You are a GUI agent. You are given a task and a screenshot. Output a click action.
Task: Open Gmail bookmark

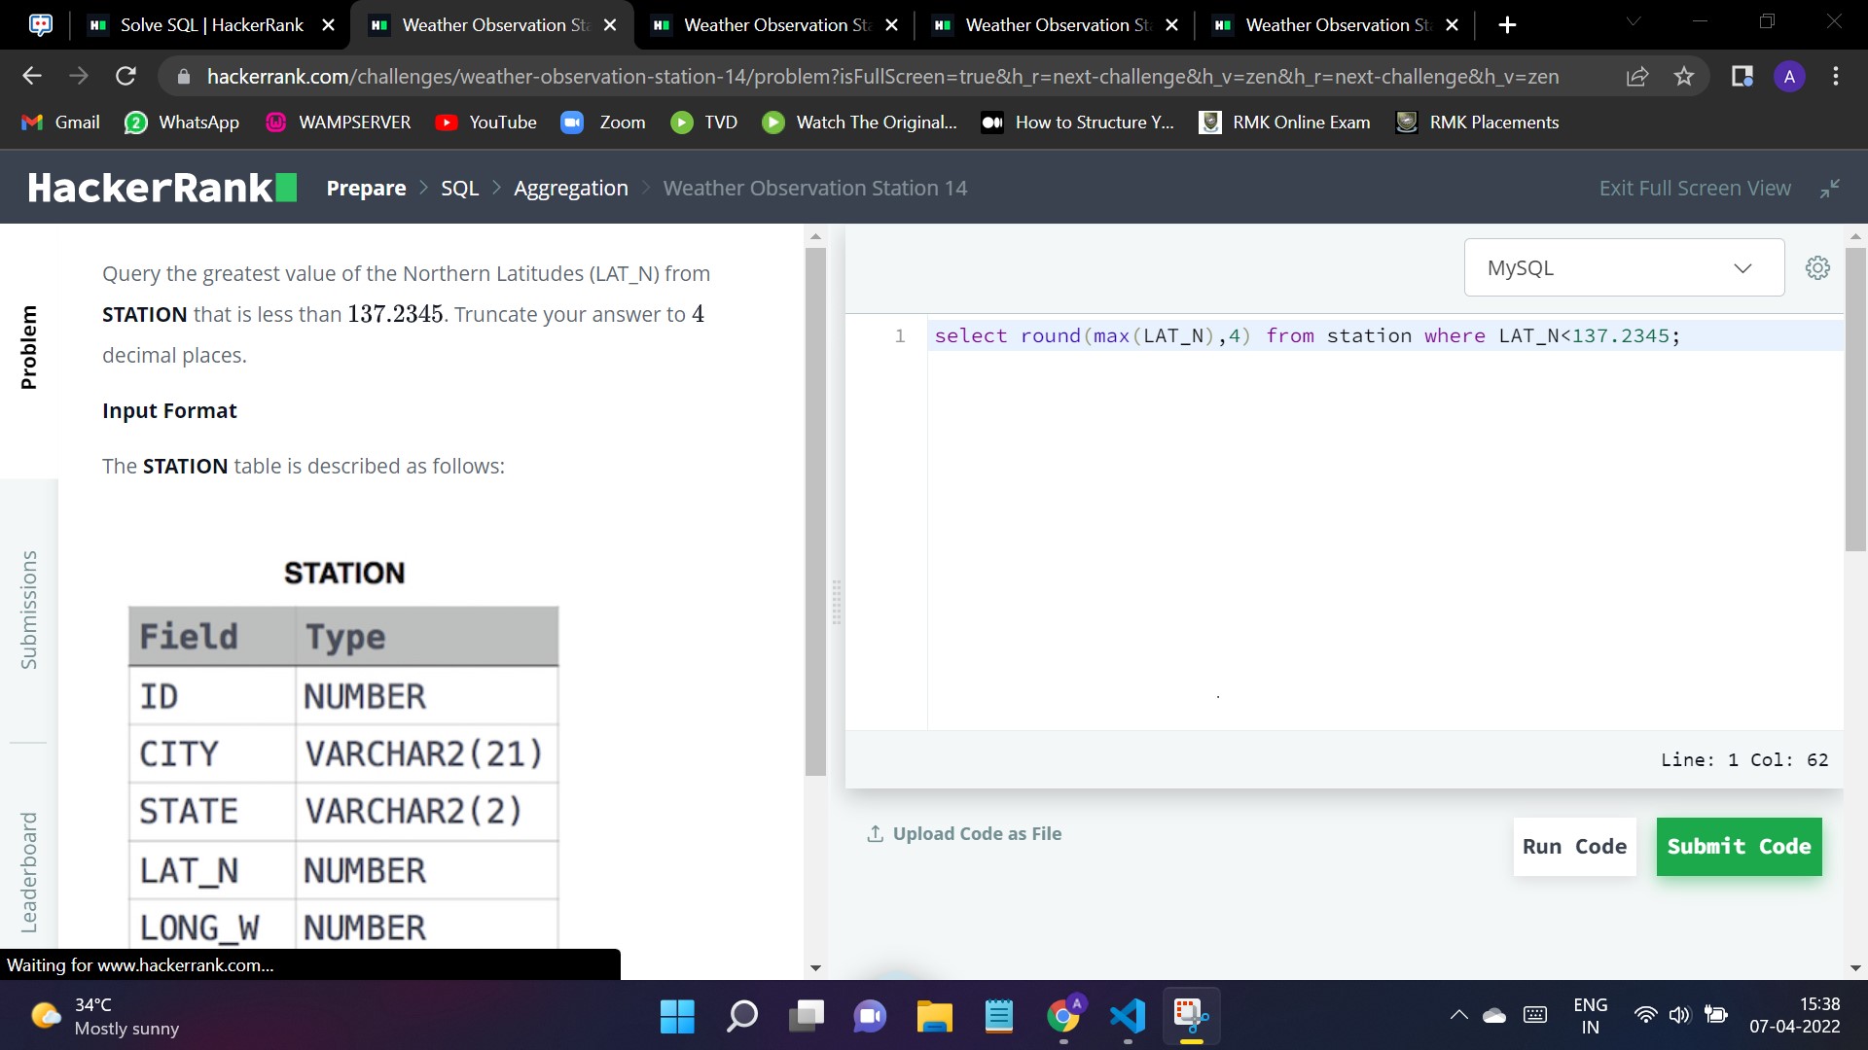pyautogui.click(x=60, y=122)
